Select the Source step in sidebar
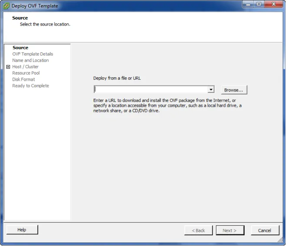Viewport: 286px width, 246px height. 20,48
